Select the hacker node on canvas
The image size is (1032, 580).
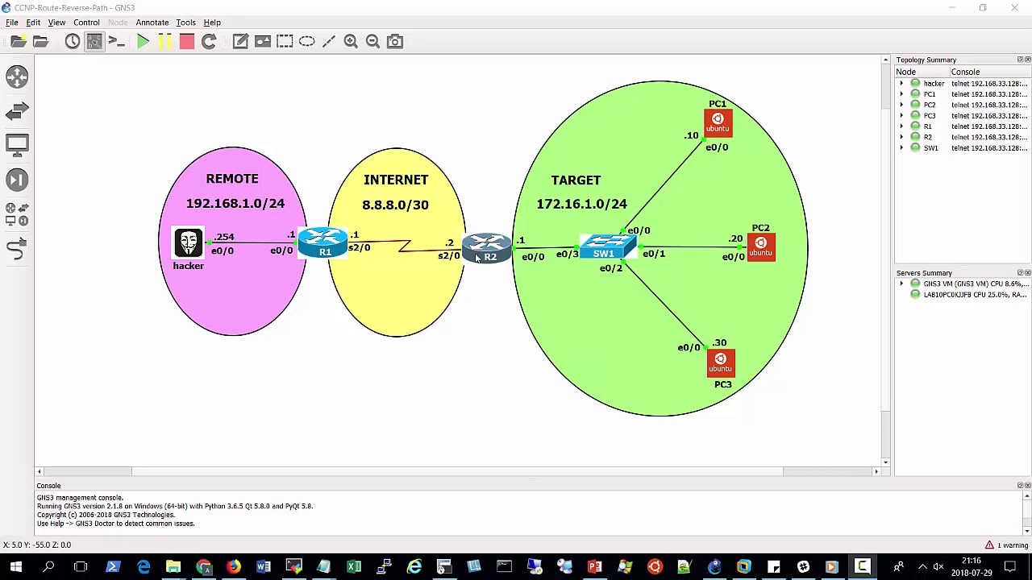click(189, 243)
